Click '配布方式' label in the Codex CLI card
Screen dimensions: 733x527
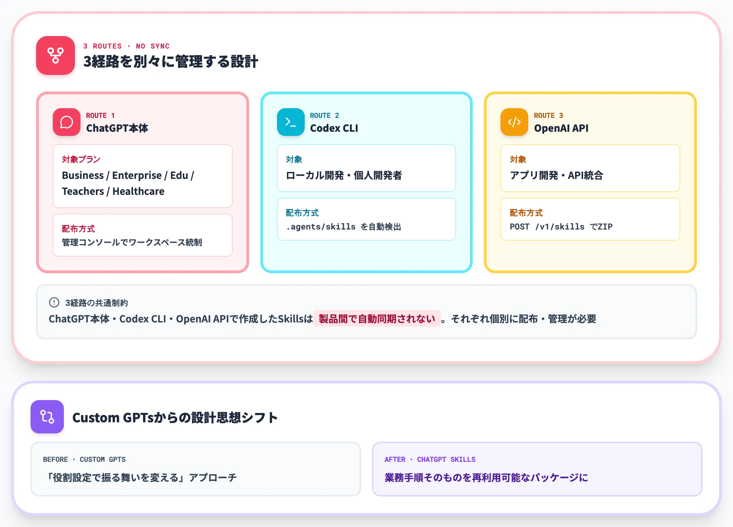[x=302, y=213]
